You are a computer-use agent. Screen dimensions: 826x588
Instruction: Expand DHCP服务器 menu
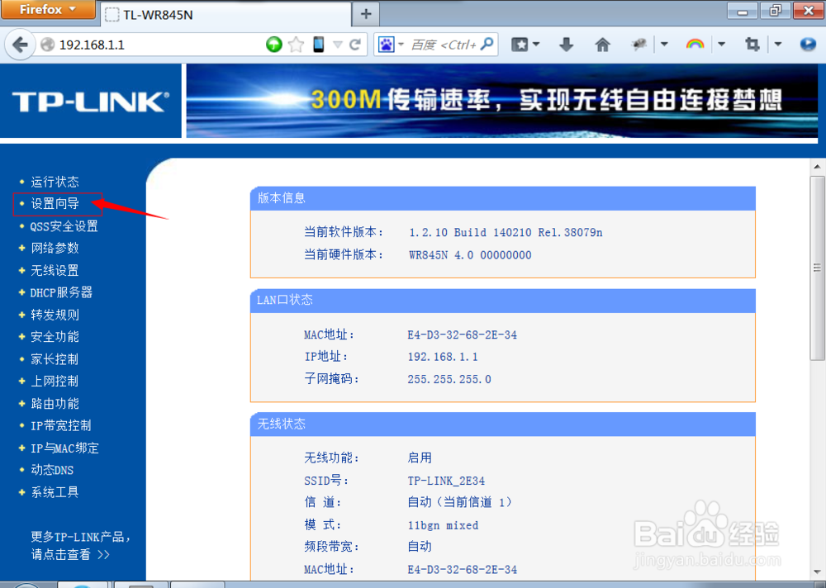tap(61, 292)
